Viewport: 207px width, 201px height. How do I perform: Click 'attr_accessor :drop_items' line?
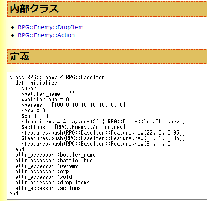point(52,183)
